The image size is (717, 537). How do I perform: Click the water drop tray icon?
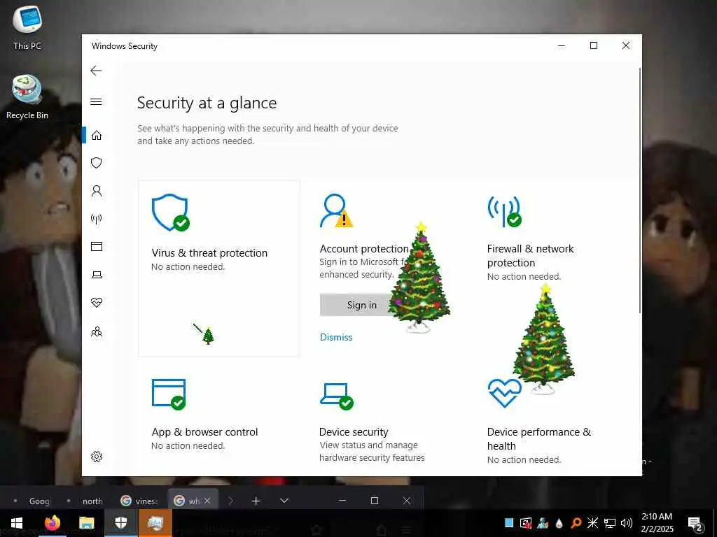(559, 523)
